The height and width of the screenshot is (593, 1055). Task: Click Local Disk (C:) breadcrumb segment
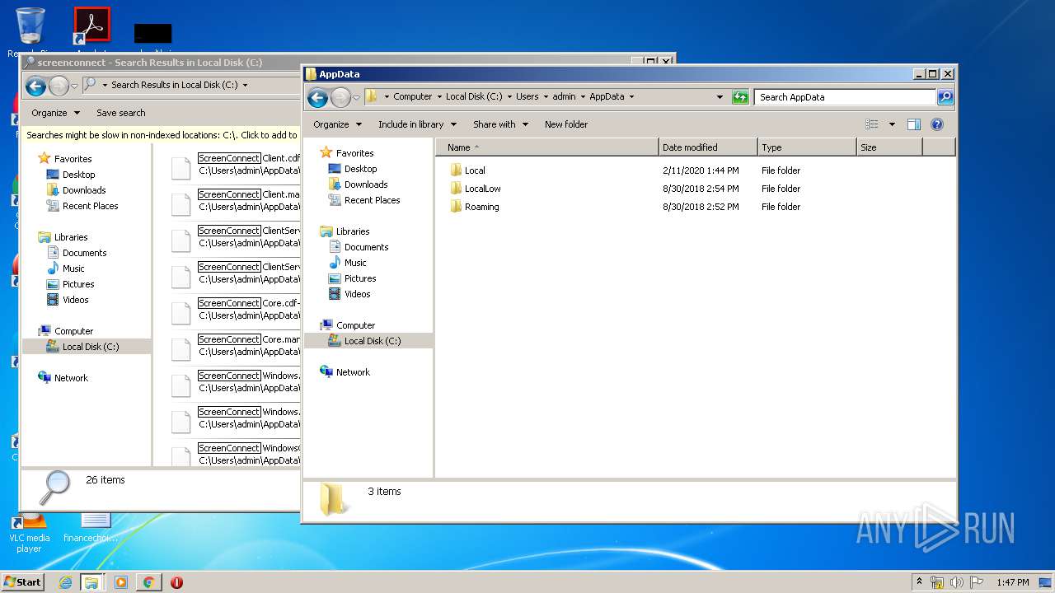click(x=474, y=96)
